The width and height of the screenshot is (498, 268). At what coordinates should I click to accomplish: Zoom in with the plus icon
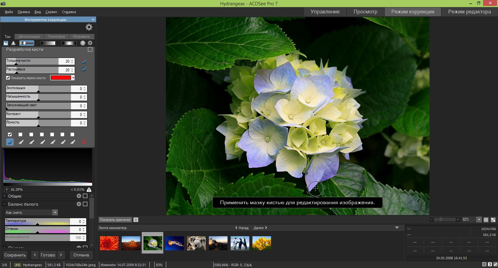click(x=458, y=220)
